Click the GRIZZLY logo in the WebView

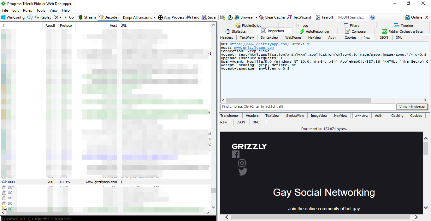tap(249, 146)
